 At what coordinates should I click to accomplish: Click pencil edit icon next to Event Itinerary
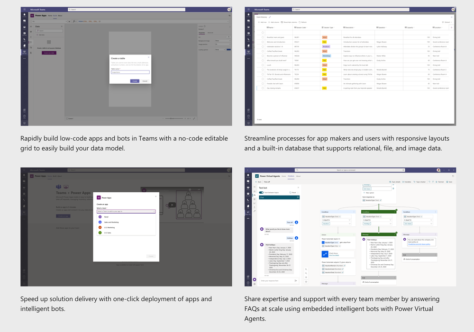coord(270,17)
